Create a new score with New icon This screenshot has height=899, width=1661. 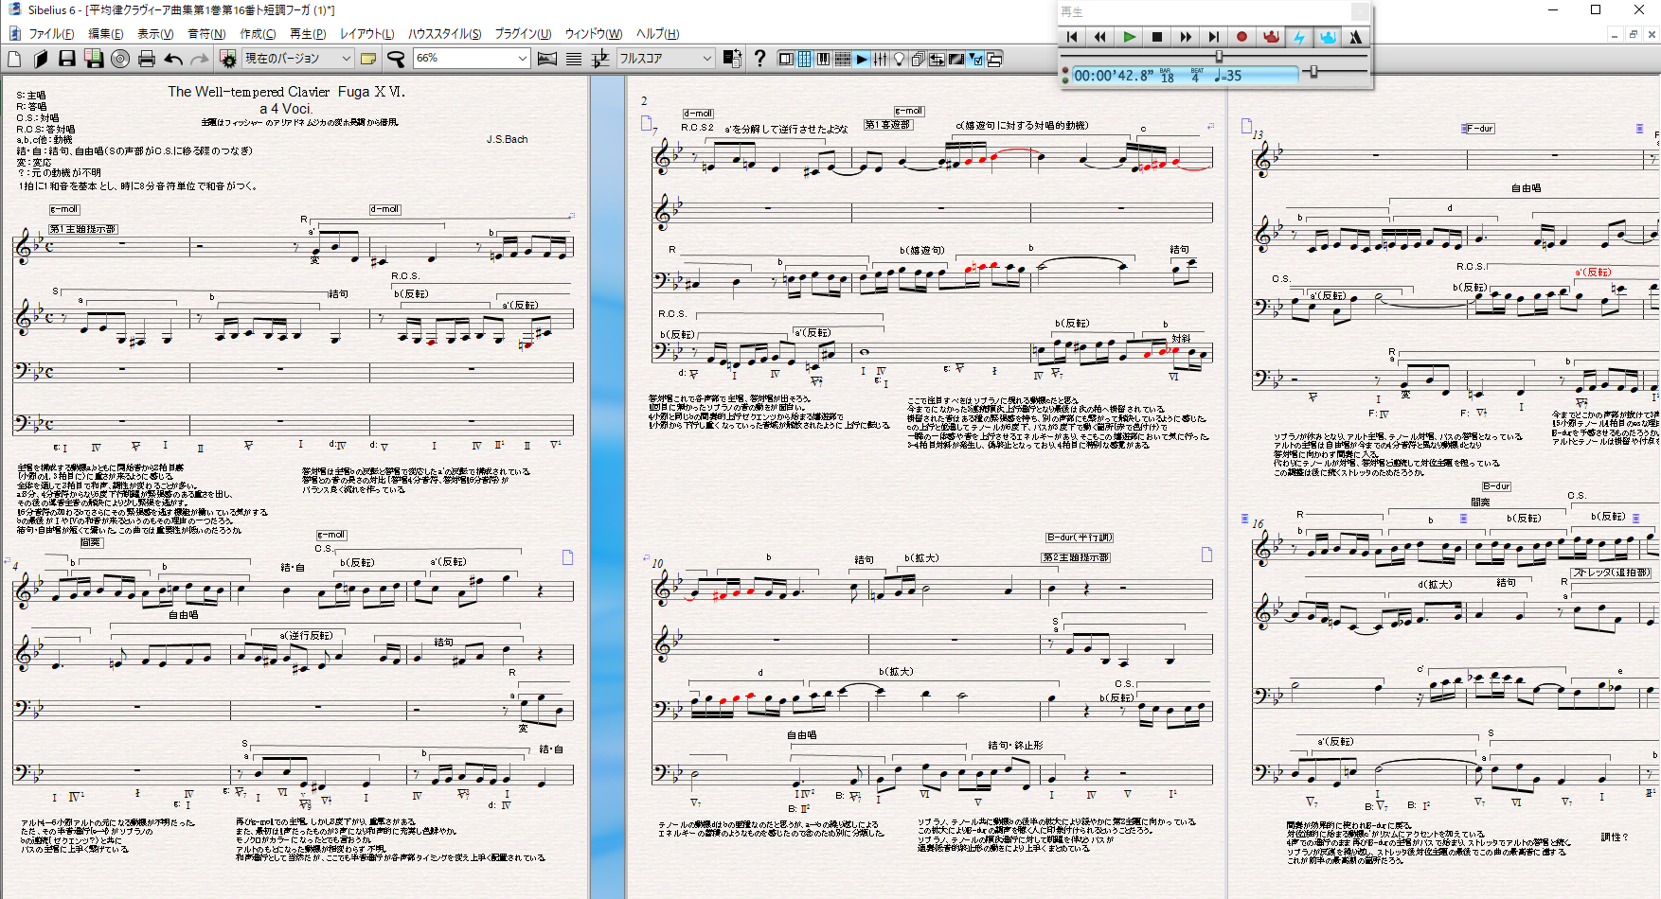click(14, 59)
